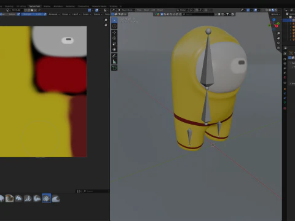Click the zoom magnifier in the image editor

point(106,20)
